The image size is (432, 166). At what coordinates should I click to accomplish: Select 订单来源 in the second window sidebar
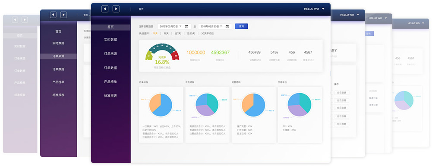[58, 56]
